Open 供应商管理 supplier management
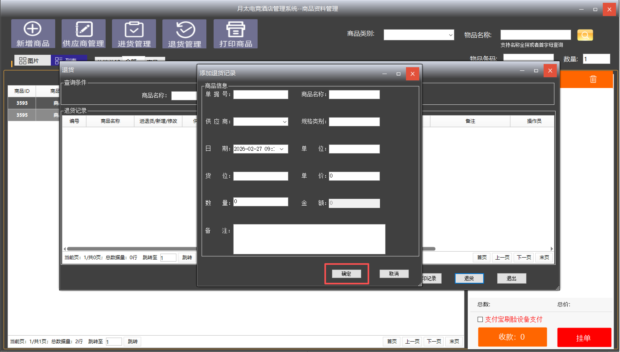Image resolution: width=620 pixels, height=352 pixels. click(x=83, y=34)
